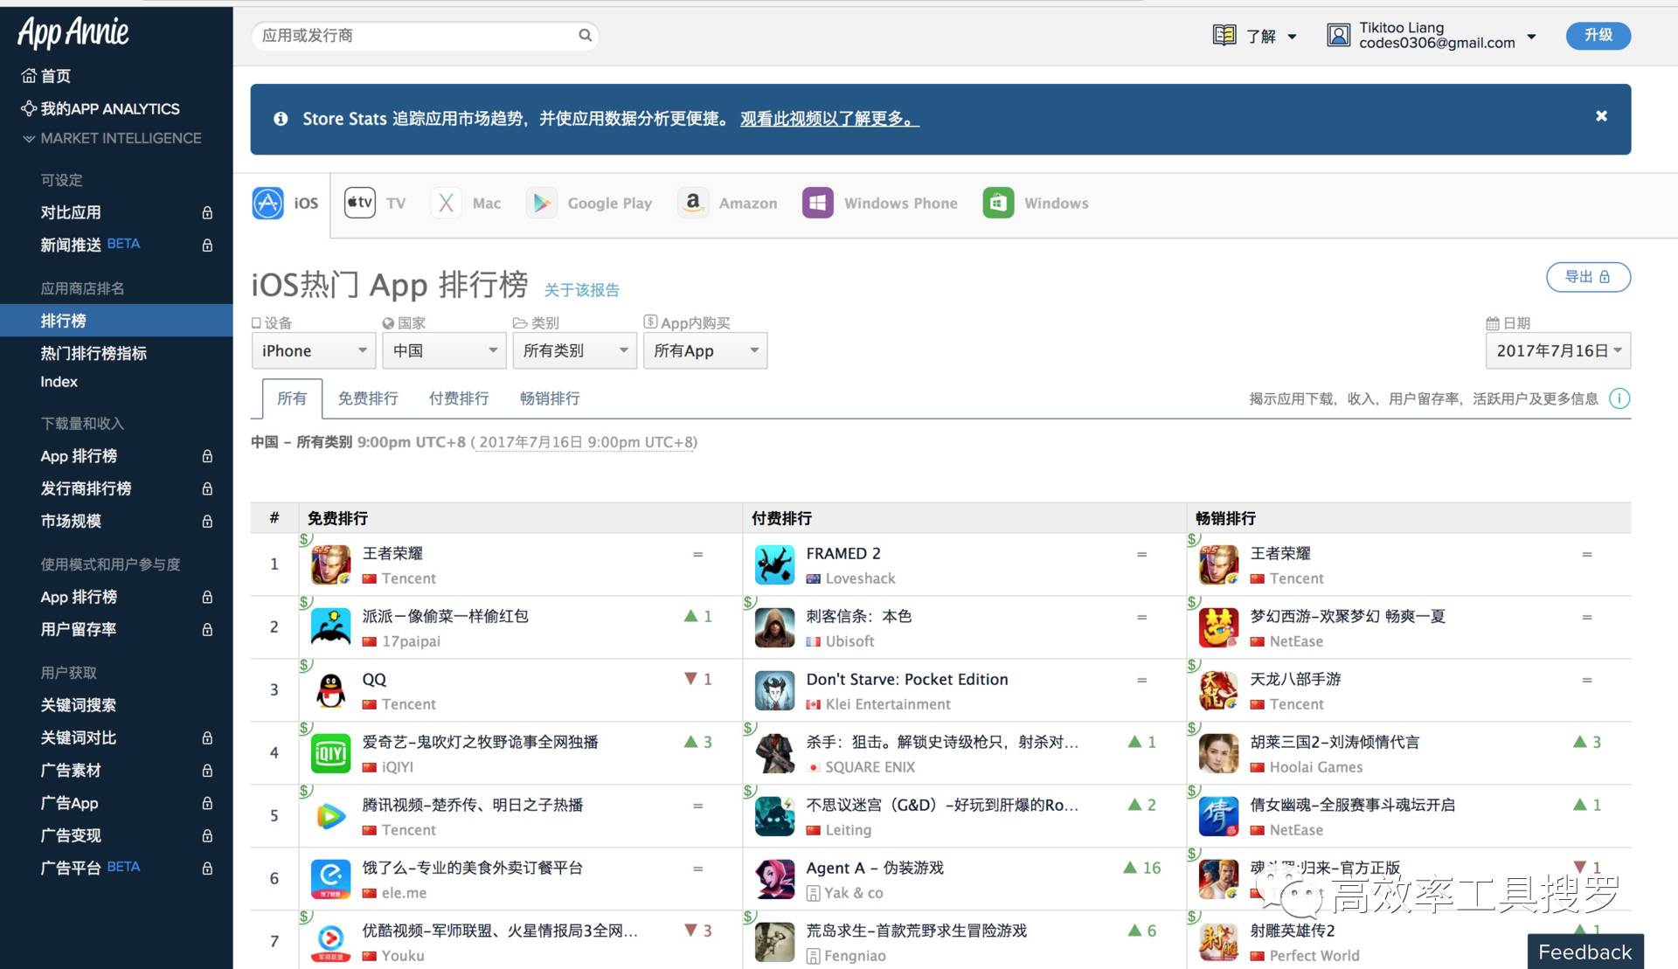Switch to the 畅销排行 tab
The height and width of the screenshot is (969, 1678).
(x=550, y=398)
